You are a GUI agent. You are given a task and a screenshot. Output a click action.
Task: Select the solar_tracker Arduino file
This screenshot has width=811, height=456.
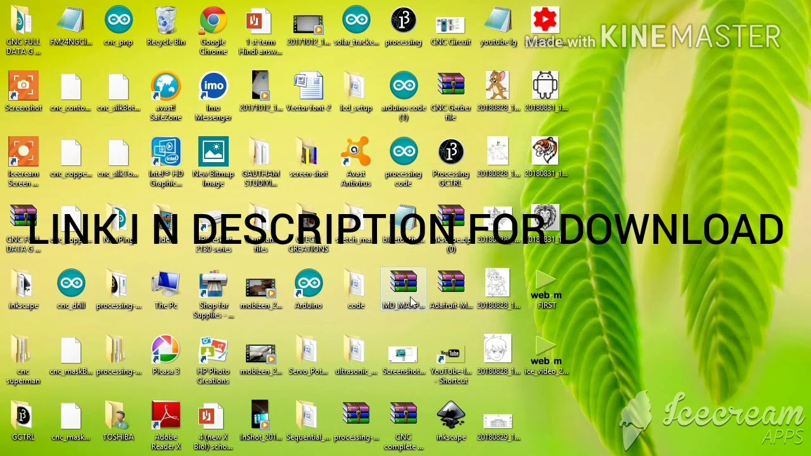(356, 27)
